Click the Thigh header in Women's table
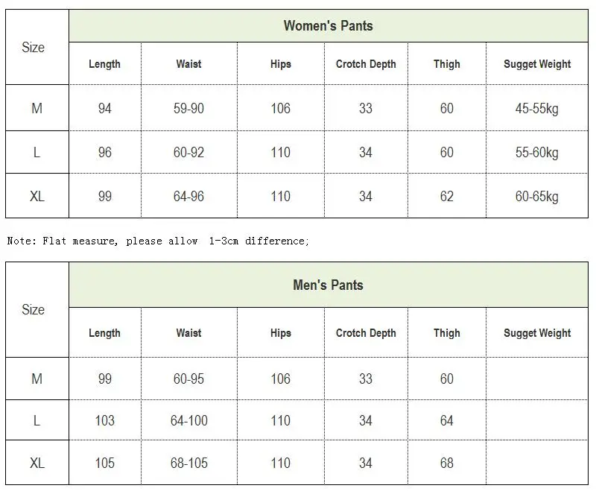 point(446,64)
